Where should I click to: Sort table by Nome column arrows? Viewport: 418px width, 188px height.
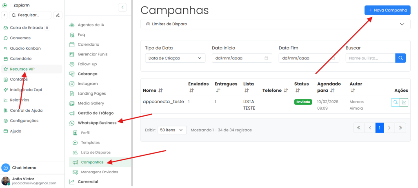tap(160, 91)
